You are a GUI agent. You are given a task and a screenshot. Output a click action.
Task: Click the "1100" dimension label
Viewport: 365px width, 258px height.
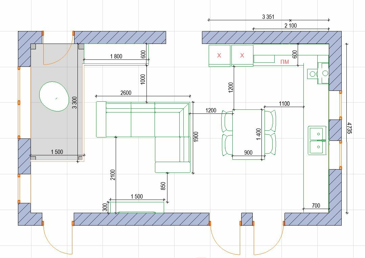click(x=284, y=104)
